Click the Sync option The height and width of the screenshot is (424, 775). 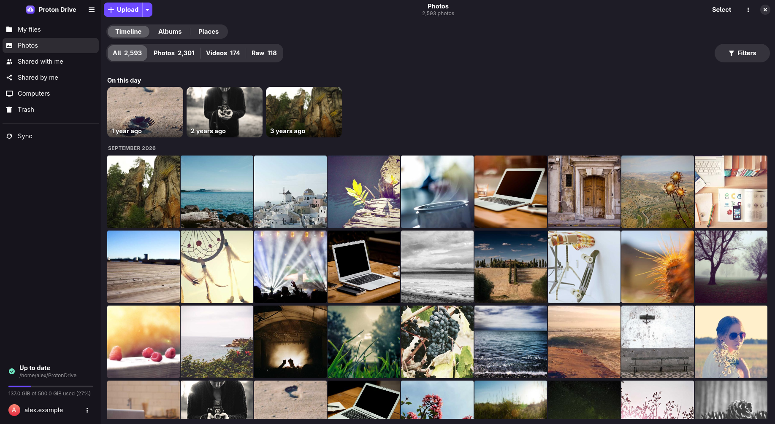click(51, 136)
